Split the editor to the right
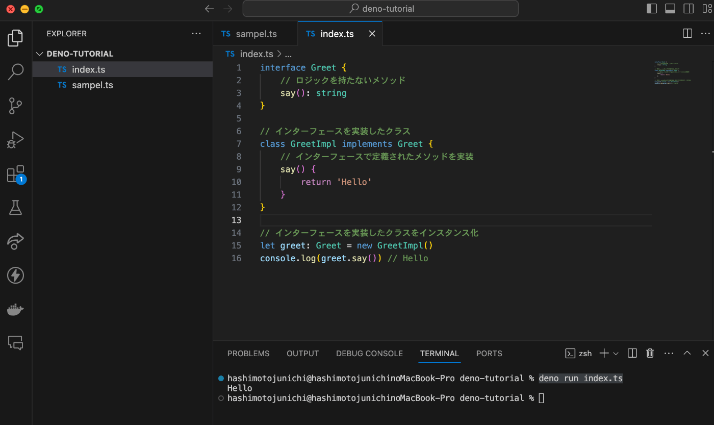The width and height of the screenshot is (714, 425). [x=687, y=34]
